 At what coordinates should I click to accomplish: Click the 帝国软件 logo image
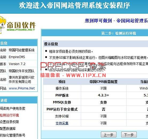[18, 25]
